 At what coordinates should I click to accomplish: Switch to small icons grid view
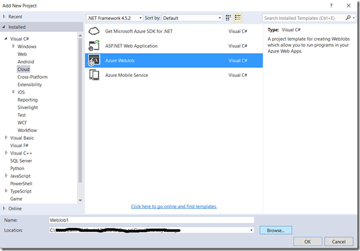point(228,18)
